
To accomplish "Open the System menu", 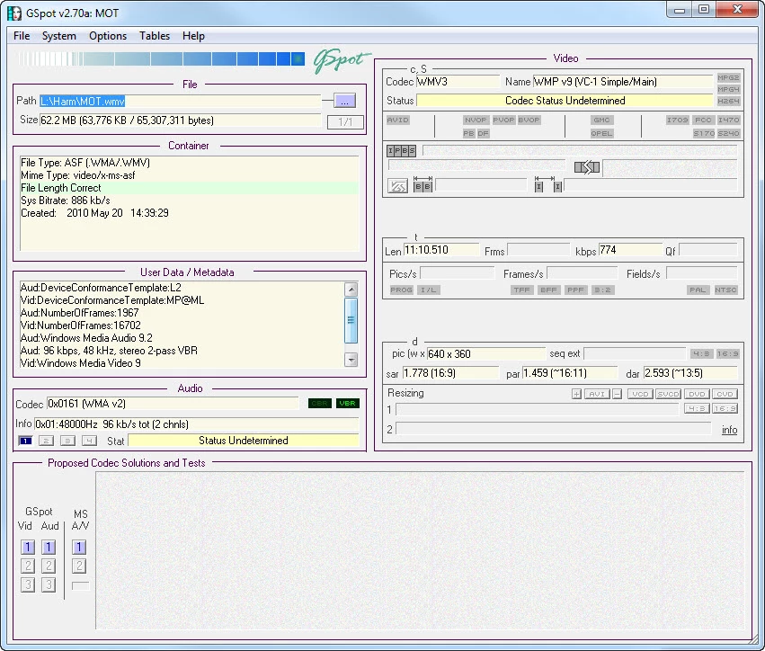I will (59, 36).
